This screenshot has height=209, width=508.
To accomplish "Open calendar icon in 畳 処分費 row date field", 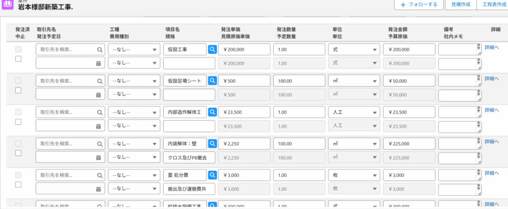I will 98,189.
